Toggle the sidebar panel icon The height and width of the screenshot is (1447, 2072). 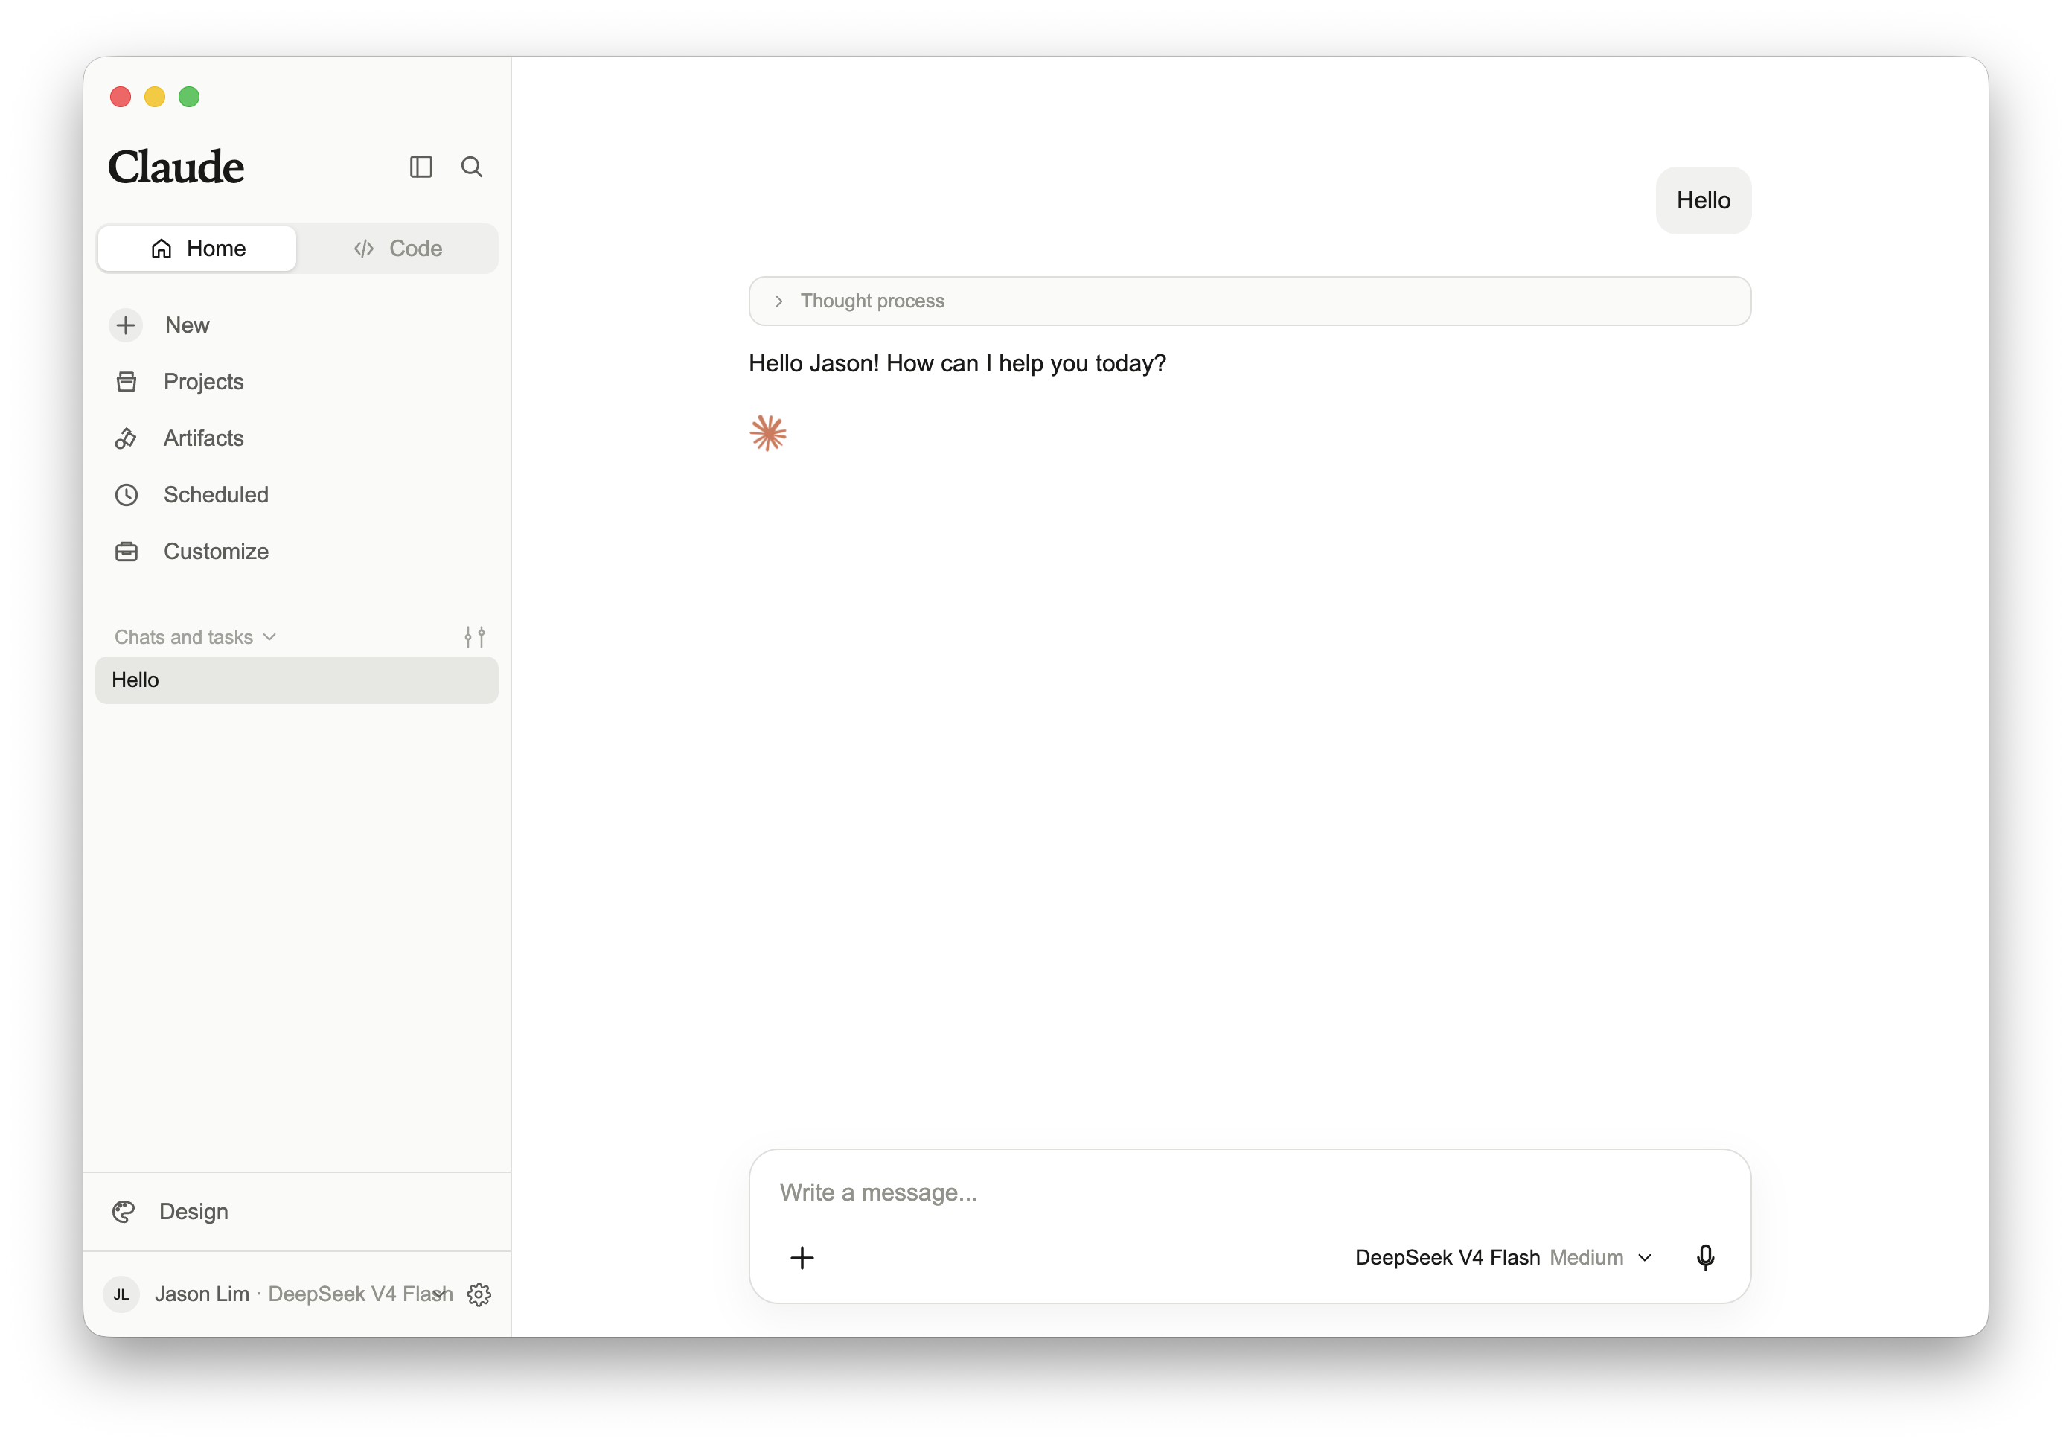(x=421, y=167)
